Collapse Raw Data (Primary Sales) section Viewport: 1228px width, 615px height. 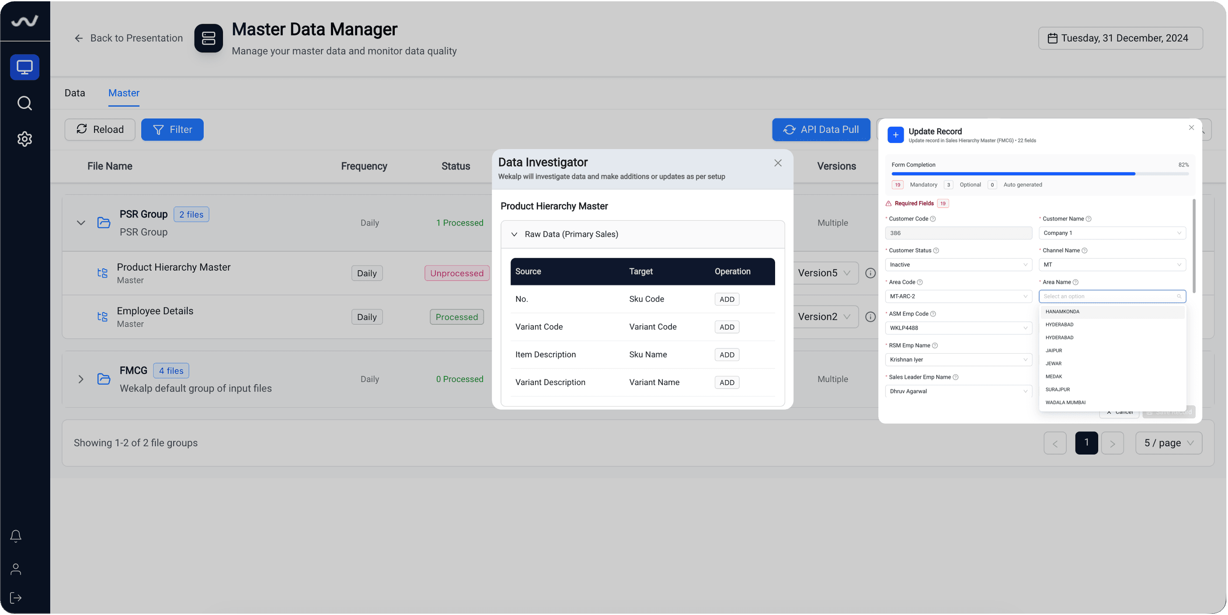pyautogui.click(x=514, y=234)
